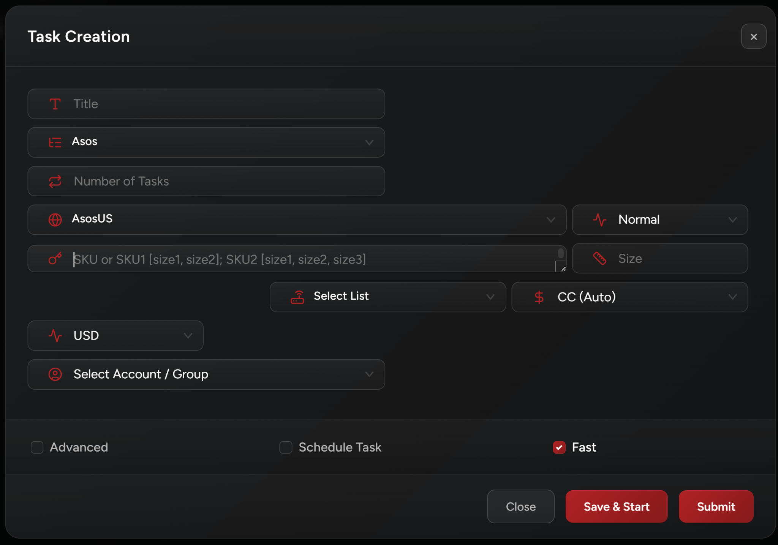Click the key icon in SKU field

point(55,259)
